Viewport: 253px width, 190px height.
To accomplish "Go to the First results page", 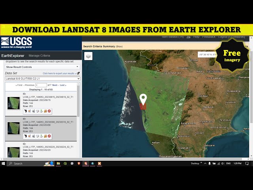I will point(19,85).
